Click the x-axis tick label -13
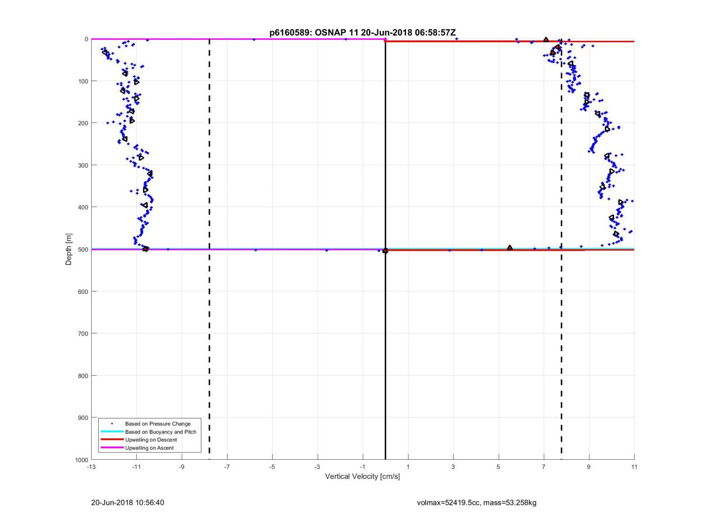The height and width of the screenshot is (517, 701). [91, 467]
